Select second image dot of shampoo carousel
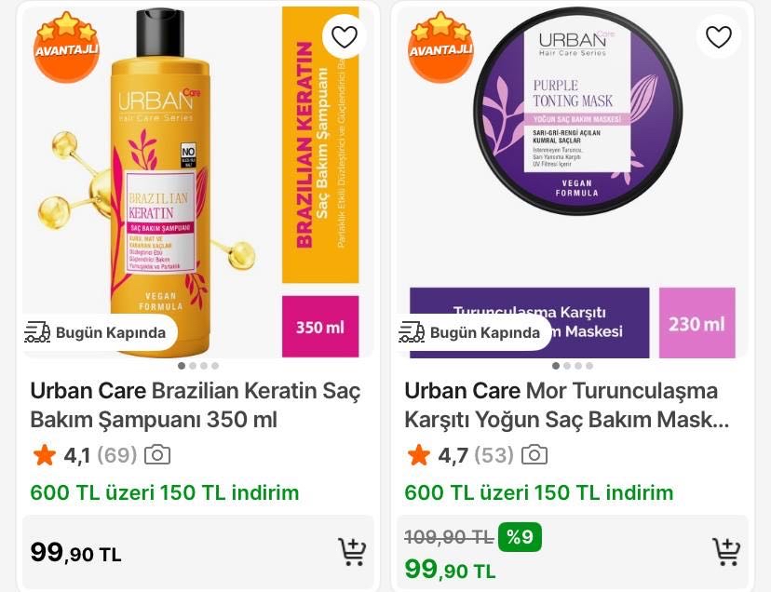This screenshot has width=771, height=592. [193, 366]
